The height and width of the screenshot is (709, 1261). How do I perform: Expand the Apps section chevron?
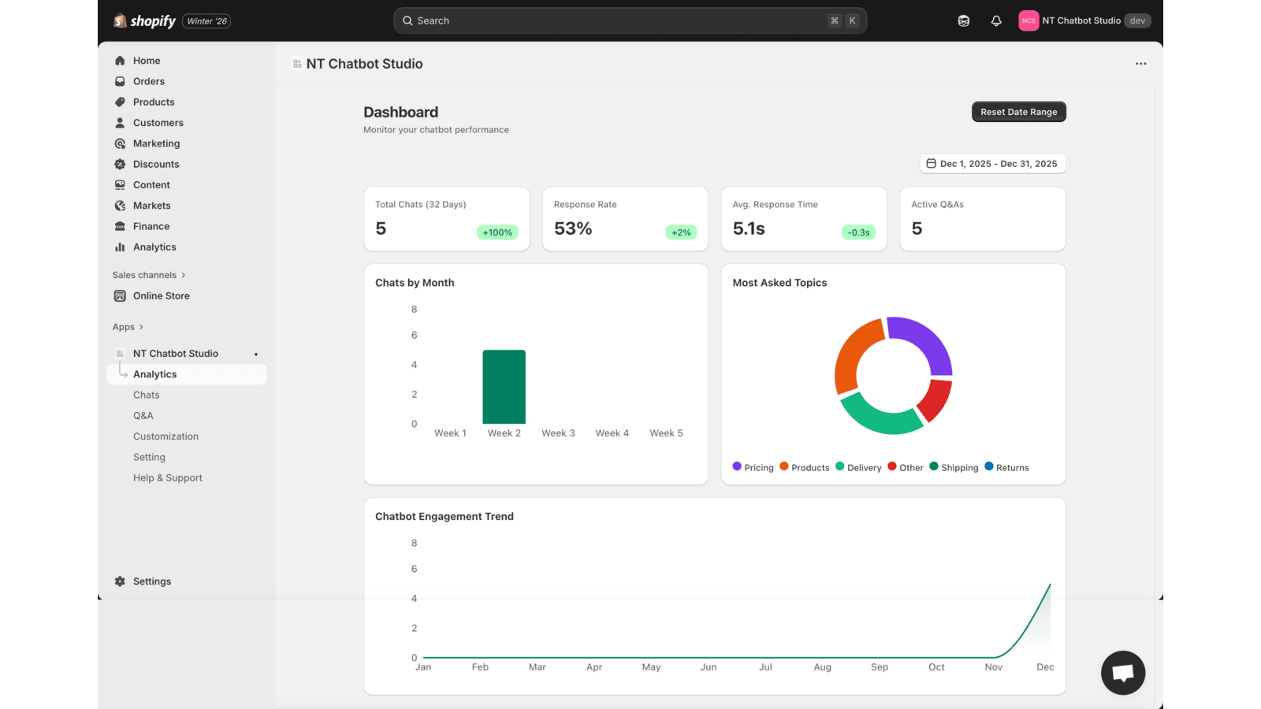(x=141, y=327)
